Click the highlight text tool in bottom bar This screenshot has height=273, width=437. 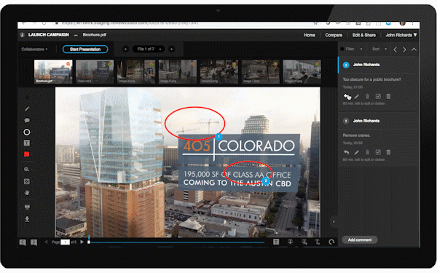pyautogui.click(x=276, y=242)
